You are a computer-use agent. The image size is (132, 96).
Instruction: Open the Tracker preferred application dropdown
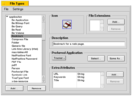[59, 58]
